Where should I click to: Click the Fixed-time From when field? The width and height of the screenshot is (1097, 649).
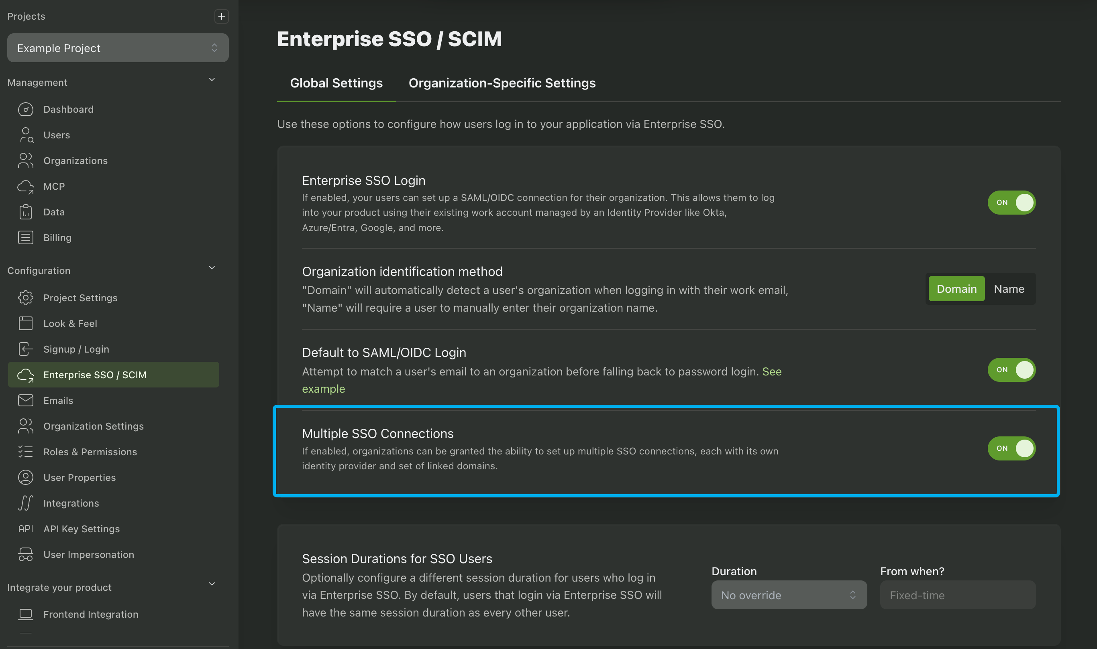coord(958,595)
